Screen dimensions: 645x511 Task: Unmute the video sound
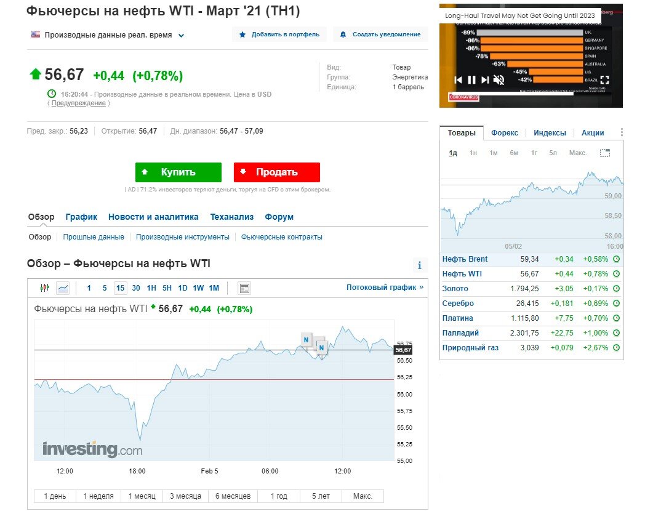click(x=499, y=80)
